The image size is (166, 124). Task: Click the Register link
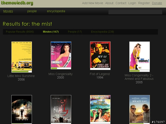[144, 3]
